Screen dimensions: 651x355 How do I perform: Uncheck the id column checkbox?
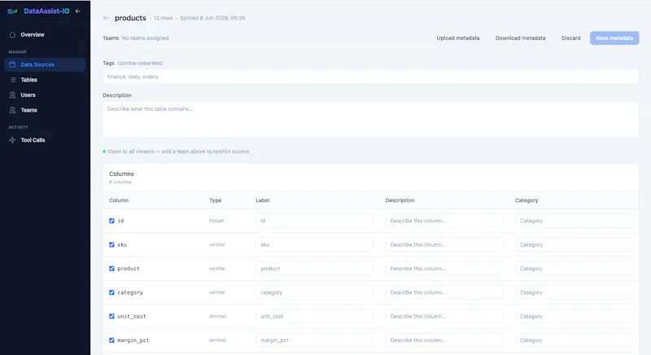pyautogui.click(x=111, y=221)
